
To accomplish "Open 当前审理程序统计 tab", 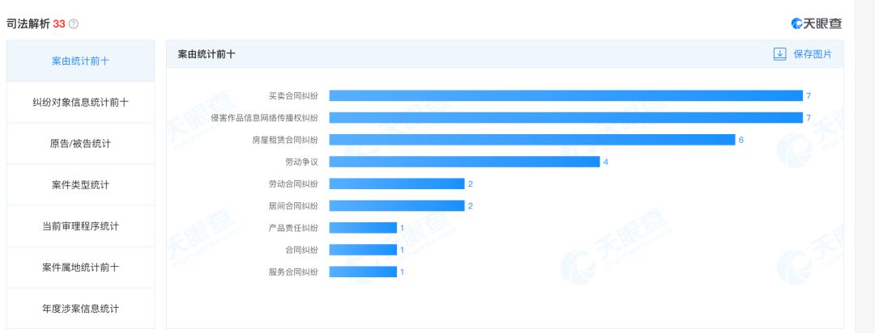I will 80,226.
